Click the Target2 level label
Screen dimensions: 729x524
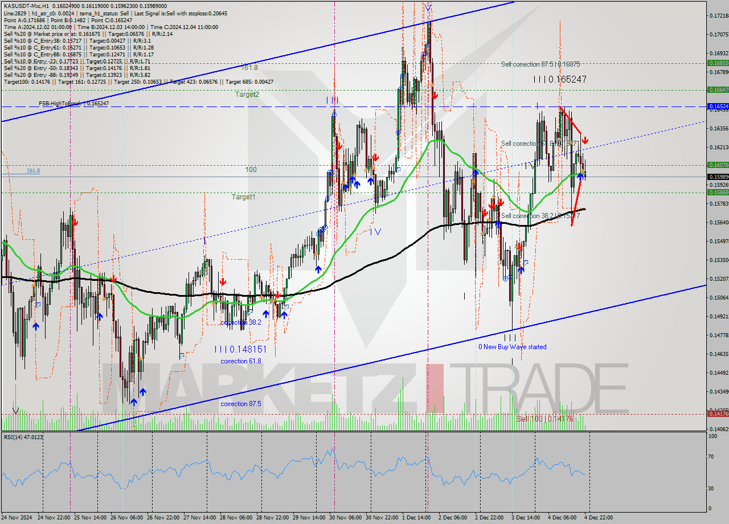click(x=247, y=95)
